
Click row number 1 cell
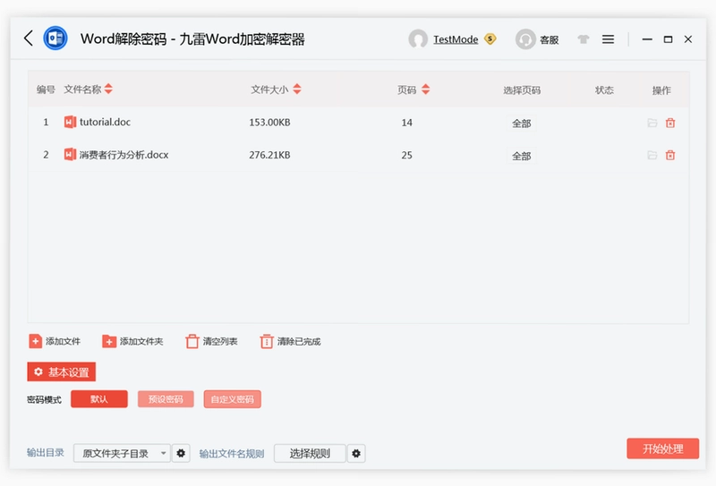coord(46,122)
